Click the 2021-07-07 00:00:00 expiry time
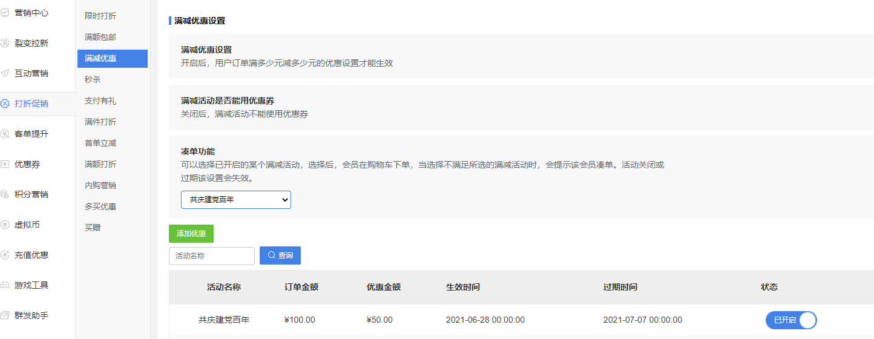The height and width of the screenshot is (339, 874). [x=643, y=320]
